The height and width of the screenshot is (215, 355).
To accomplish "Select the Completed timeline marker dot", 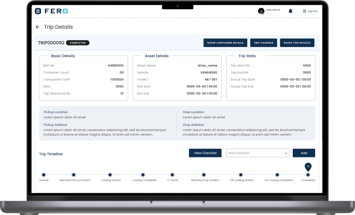I will click(x=308, y=175).
